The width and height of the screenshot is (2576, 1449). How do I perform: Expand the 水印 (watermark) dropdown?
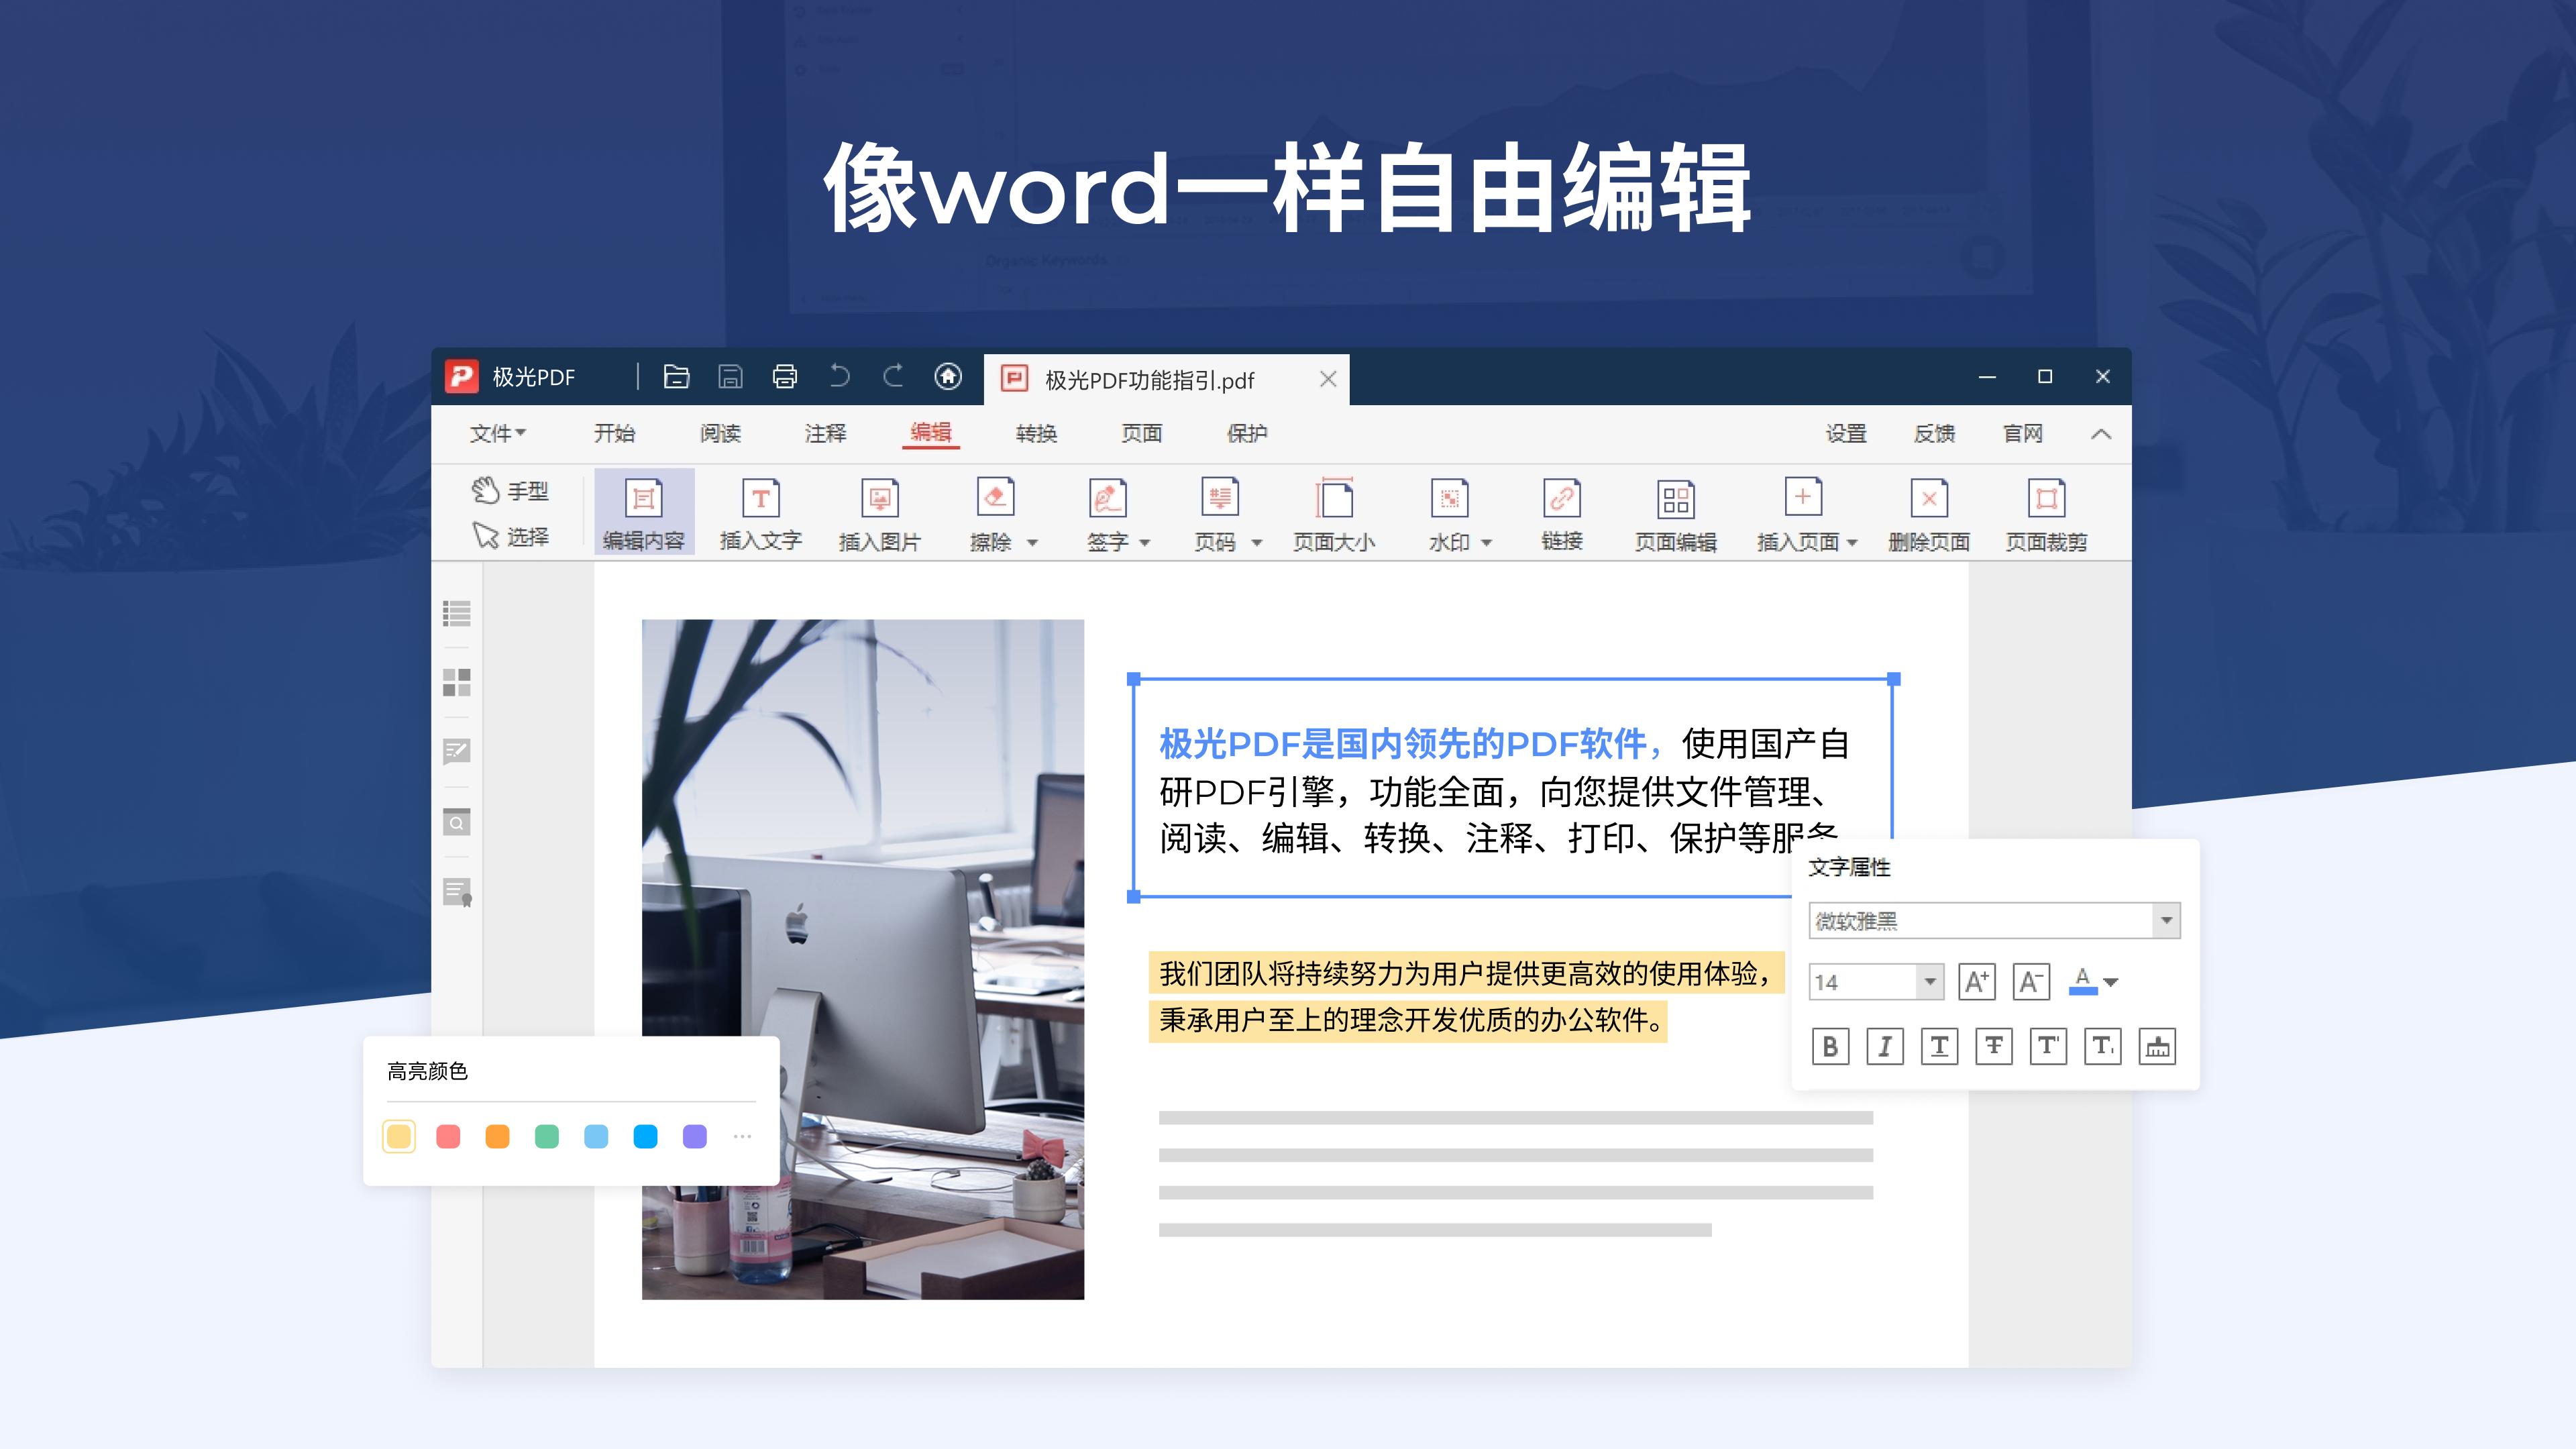pos(1487,542)
